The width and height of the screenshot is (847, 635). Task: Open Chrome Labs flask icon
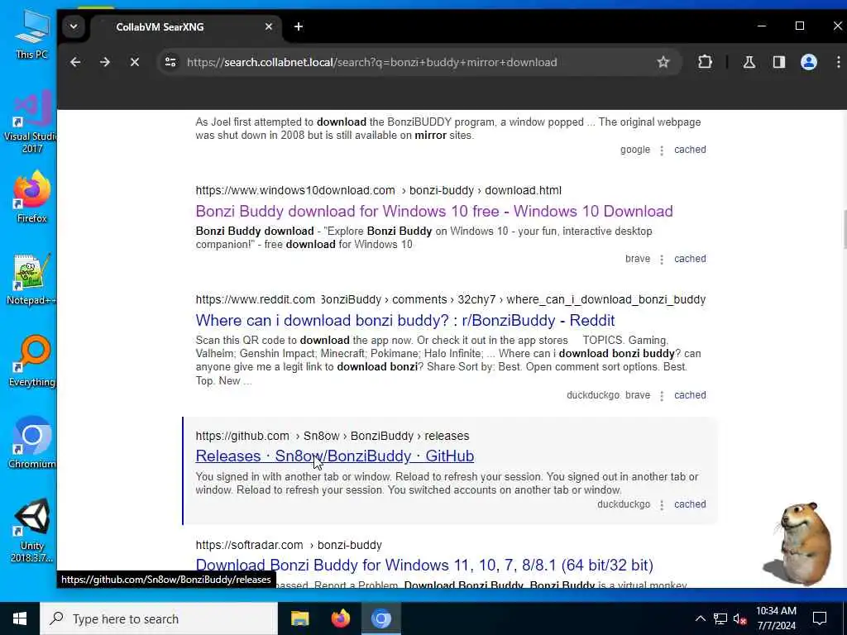coord(749,62)
